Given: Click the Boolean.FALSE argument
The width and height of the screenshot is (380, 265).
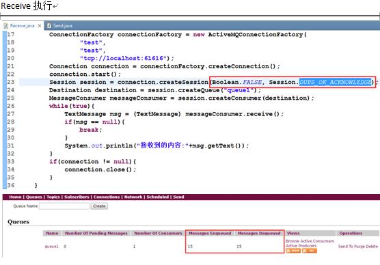Looking at the screenshot, I should [x=237, y=82].
